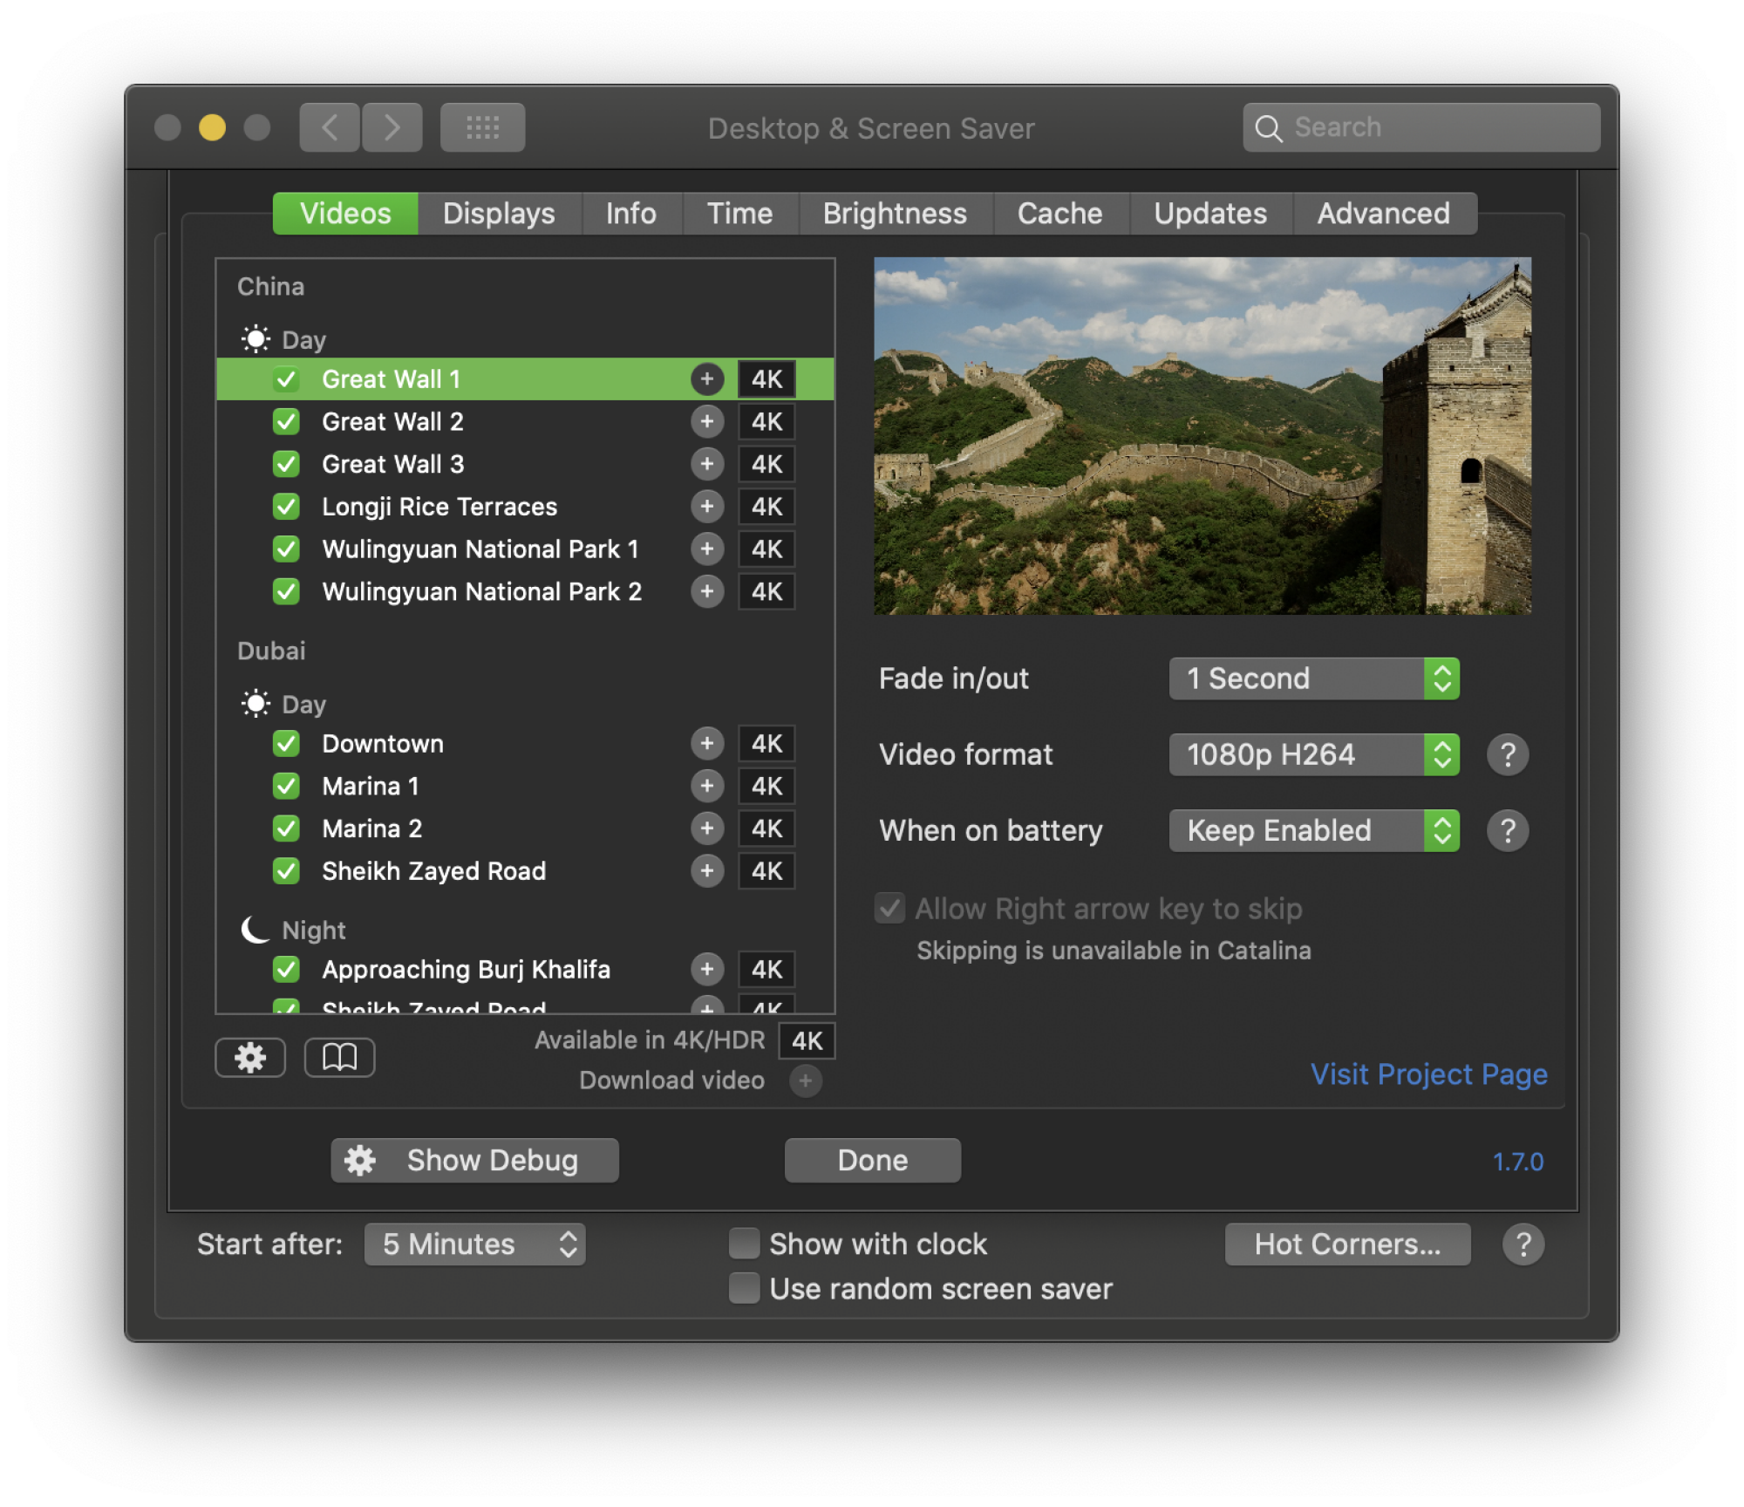The image size is (1744, 1507).
Task: Click the plus icon next to Marina 2
Action: coord(707,829)
